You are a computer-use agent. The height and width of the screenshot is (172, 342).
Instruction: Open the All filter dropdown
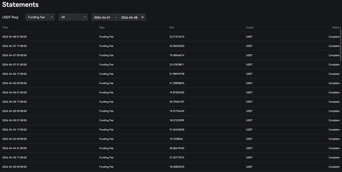(73, 17)
